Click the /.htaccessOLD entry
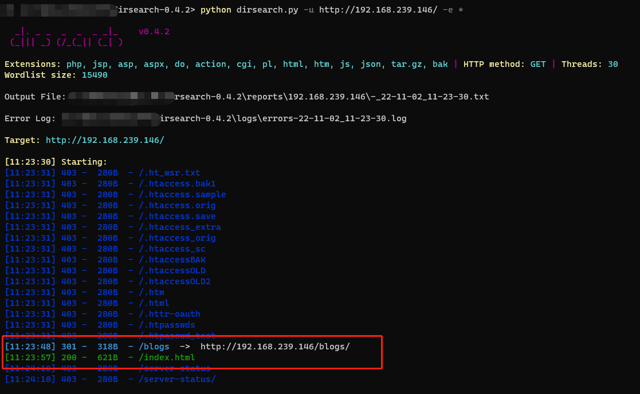 172,270
